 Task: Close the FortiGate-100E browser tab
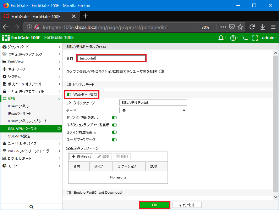(74, 17)
